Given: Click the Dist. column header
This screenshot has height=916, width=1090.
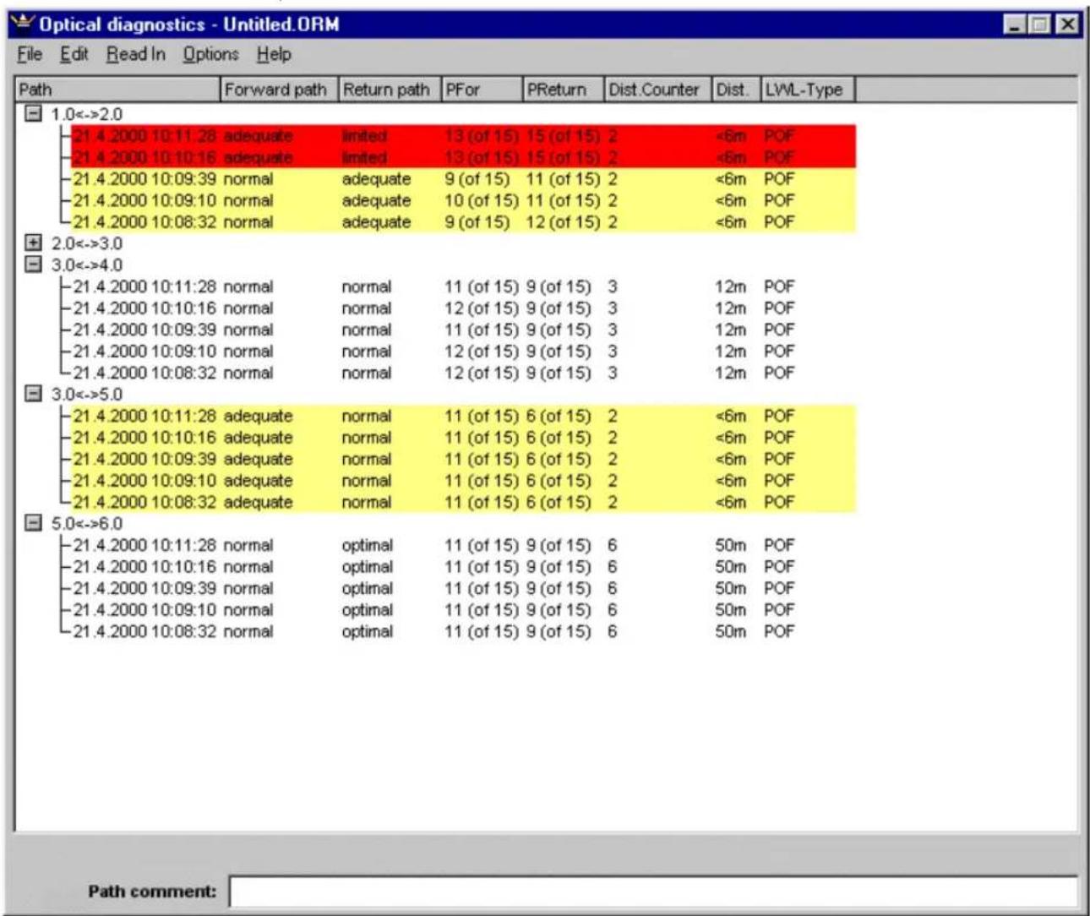Looking at the screenshot, I should click(736, 90).
